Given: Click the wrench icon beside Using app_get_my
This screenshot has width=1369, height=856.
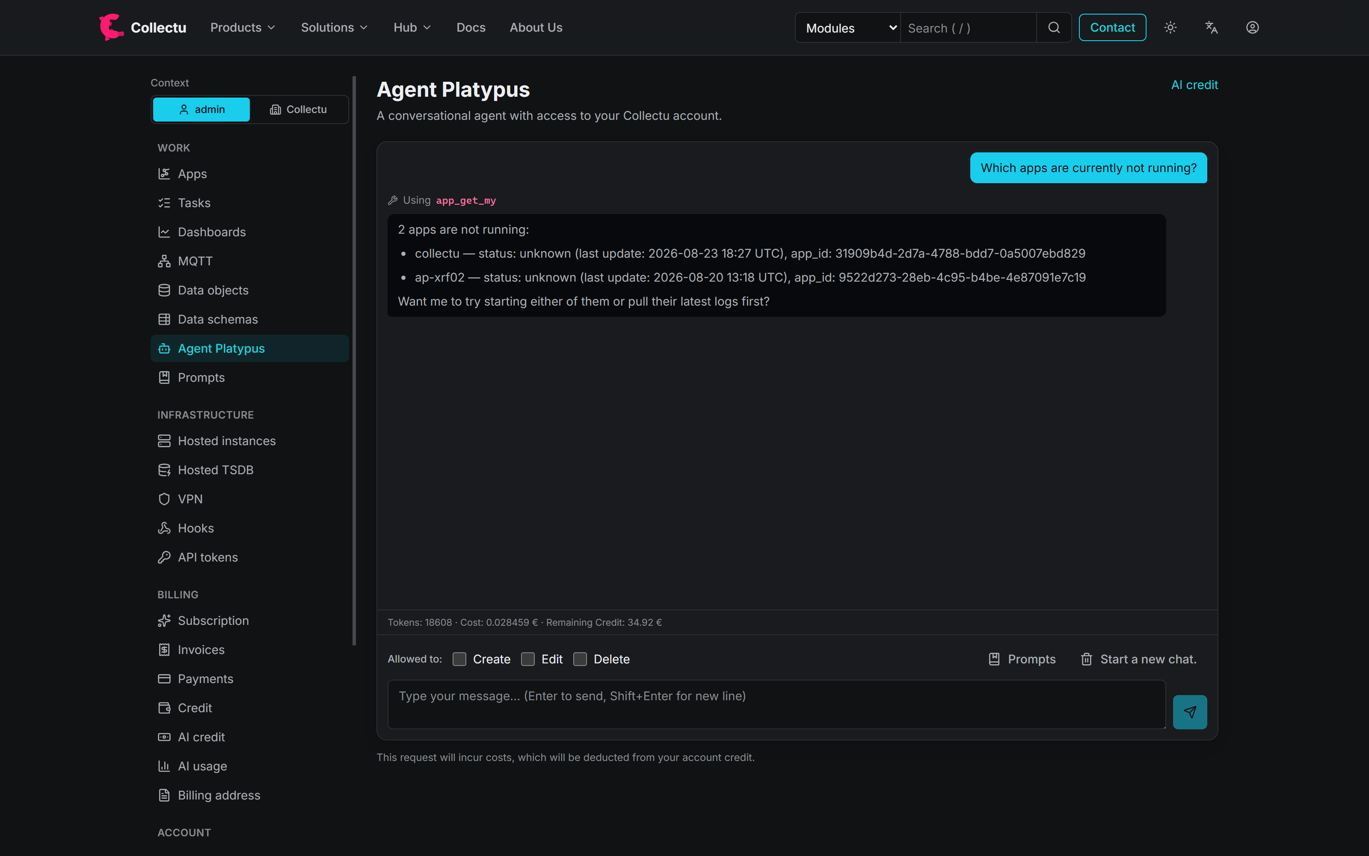Looking at the screenshot, I should pyautogui.click(x=393, y=200).
